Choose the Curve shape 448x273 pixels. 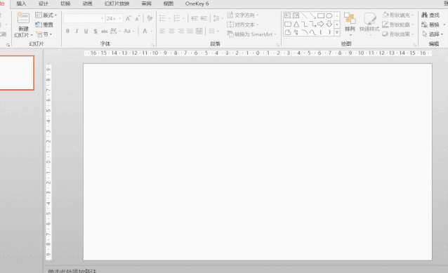[312, 32]
